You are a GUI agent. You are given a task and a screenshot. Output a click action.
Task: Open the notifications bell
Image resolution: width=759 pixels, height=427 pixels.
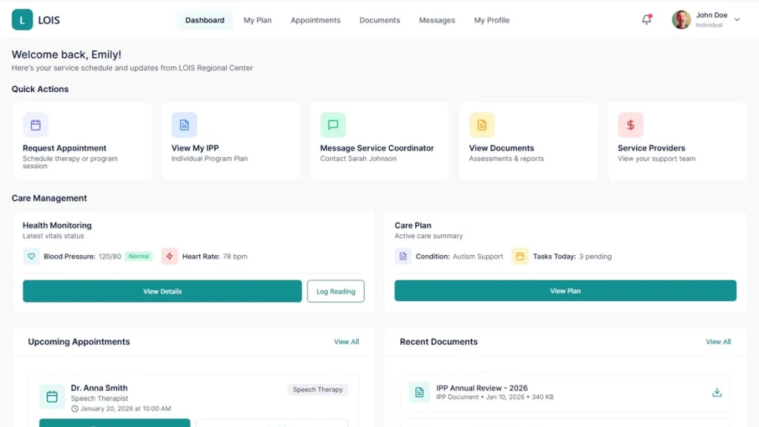(x=646, y=19)
